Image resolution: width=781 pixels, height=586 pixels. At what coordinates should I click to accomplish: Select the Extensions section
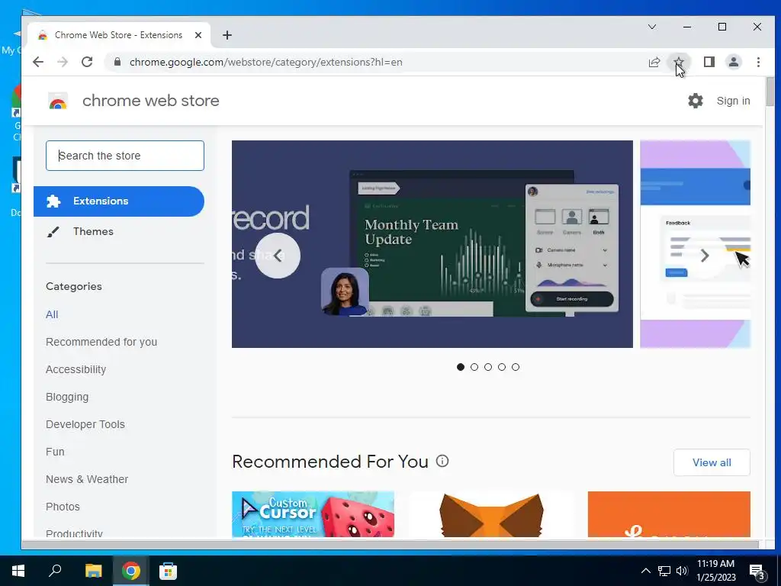coord(119,201)
